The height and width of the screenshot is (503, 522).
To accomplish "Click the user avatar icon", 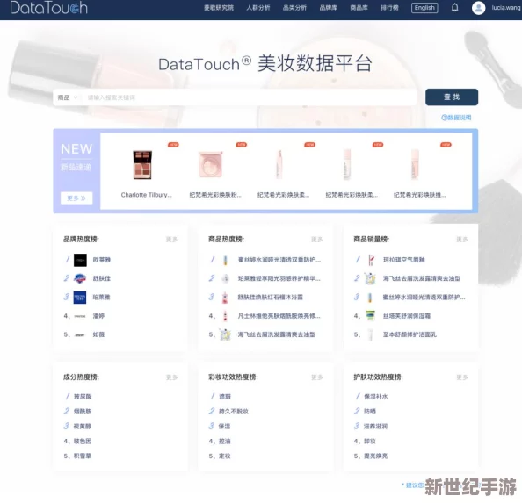I will click(478, 8).
